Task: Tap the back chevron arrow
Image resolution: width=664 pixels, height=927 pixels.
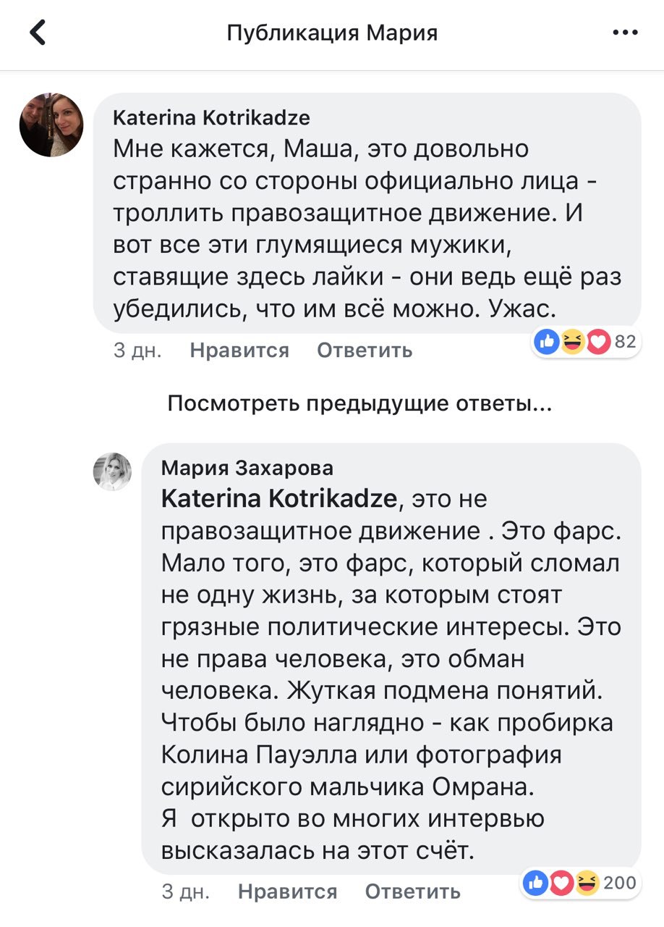Action: 38,33
